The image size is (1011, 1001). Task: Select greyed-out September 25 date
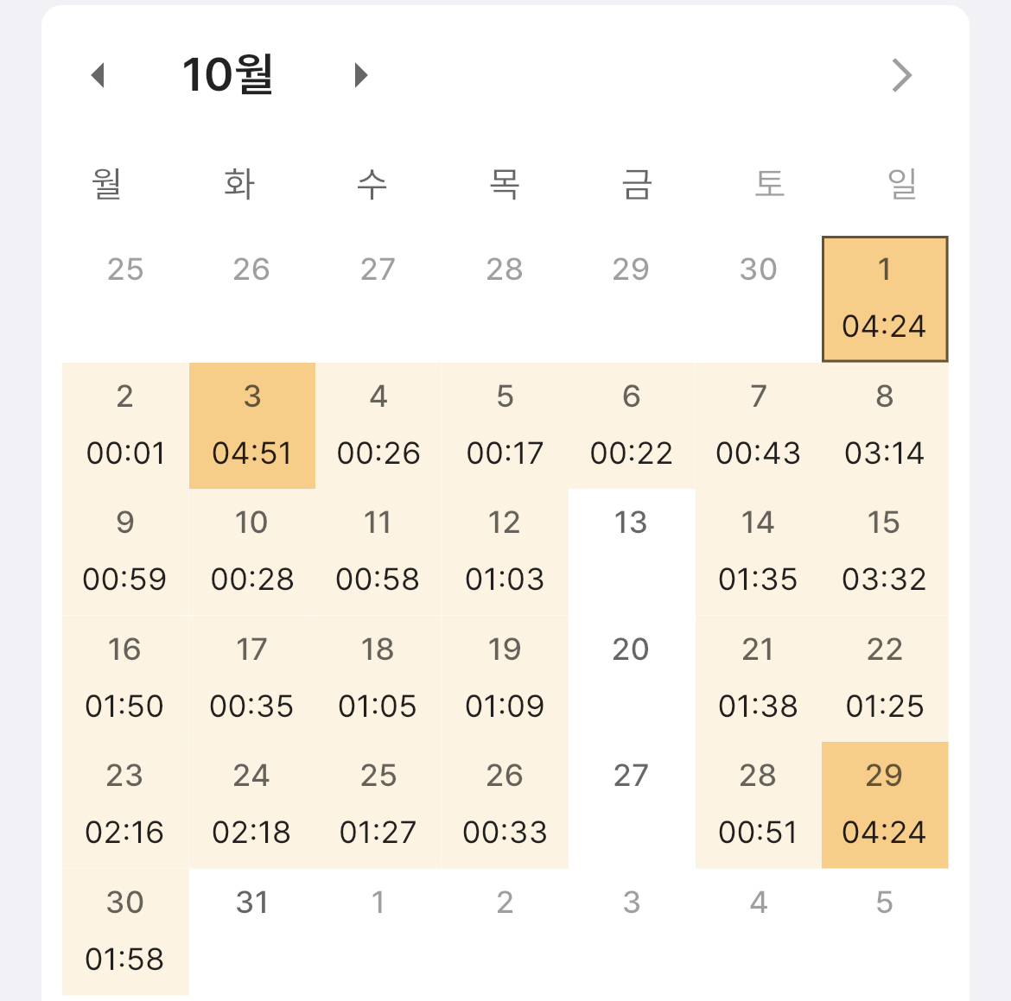(125, 269)
